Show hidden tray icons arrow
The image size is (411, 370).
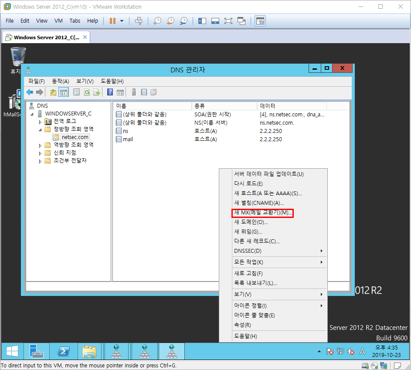319,351
